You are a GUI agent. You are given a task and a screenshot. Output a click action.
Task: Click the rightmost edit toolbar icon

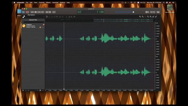coord(74,17)
